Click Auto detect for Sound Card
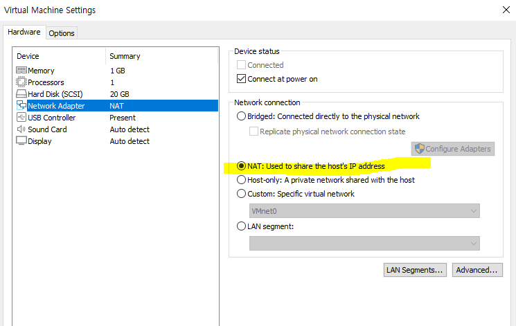516x326 pixels. tap(130, 129)
